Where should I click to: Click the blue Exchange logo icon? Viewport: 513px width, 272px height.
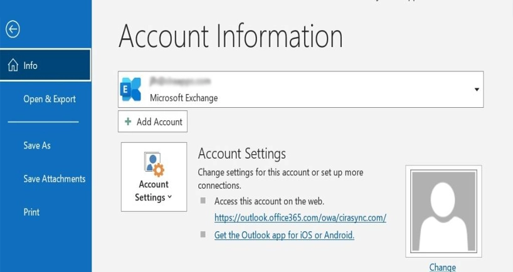tap(132, 90)
